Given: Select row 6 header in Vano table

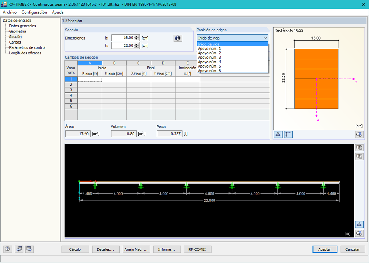Looking at the screenshot, I should (x=71, y=106).
